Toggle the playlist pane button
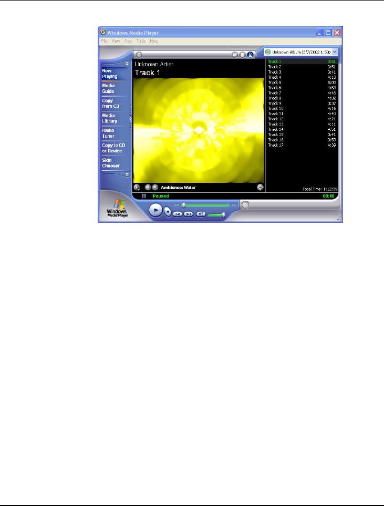 coord(251,55)
